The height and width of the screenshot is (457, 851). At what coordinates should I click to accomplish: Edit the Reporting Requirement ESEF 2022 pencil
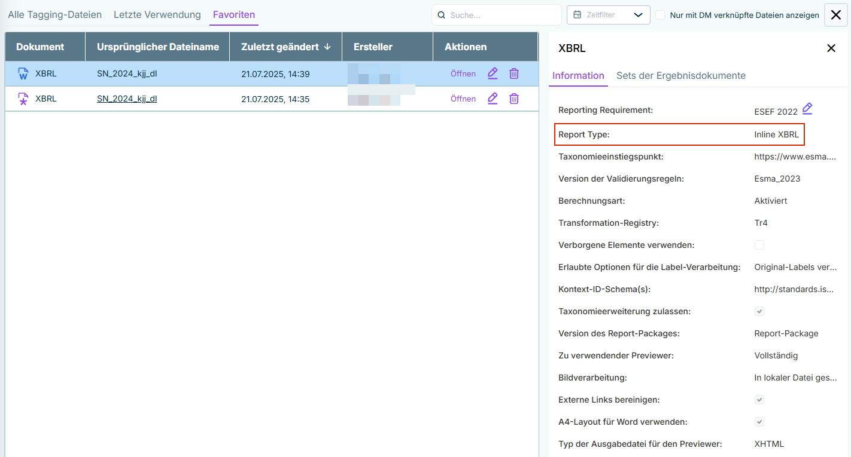pos(807,109)
